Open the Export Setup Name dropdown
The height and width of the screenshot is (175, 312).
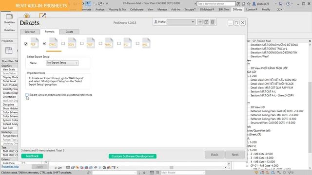click(x=62, y=63)
